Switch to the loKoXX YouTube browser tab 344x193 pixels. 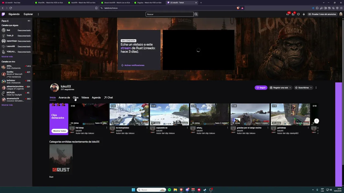click(x=16, y=3)
